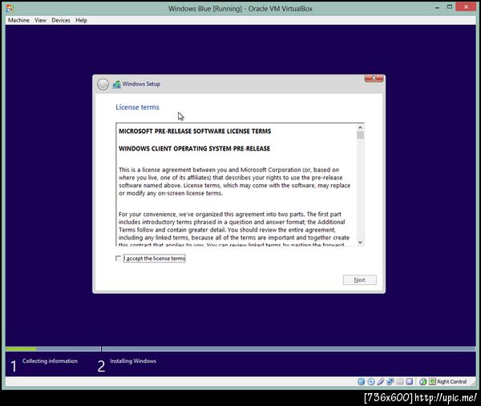The height and width of the screenshot is (406, 481).
Task: Minimize the VirtualBox window
Action: [x=437, y=7]
